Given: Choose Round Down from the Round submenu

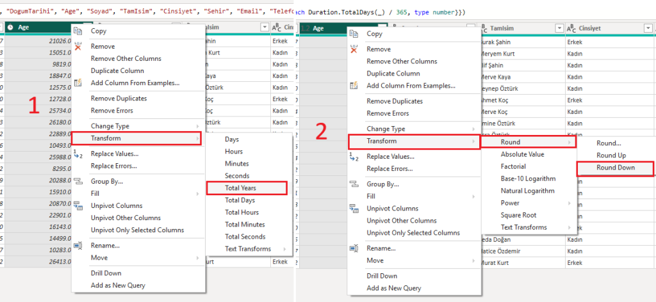Looking at the screenshot, I should 616,168.
